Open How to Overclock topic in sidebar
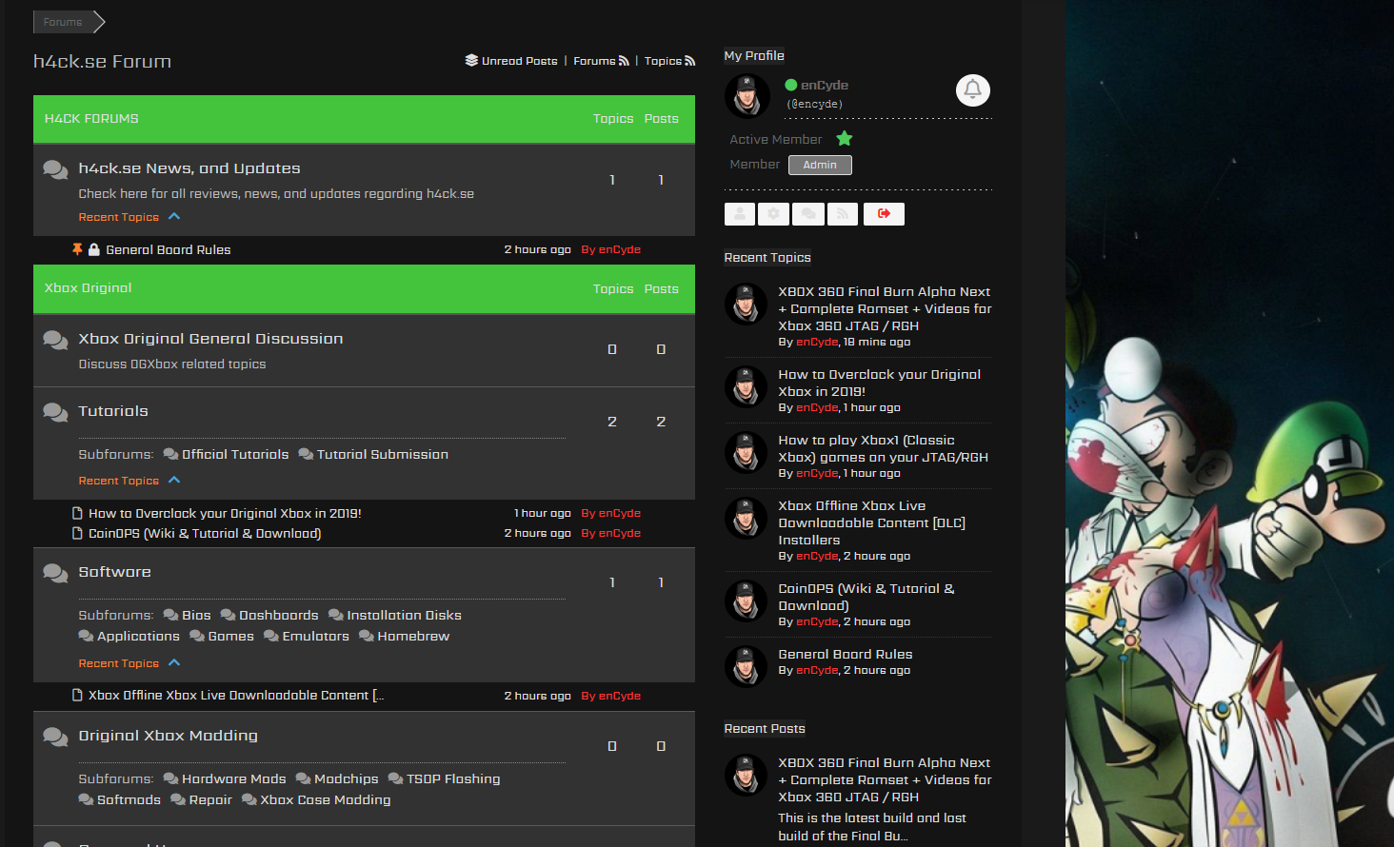 [879, 383]
